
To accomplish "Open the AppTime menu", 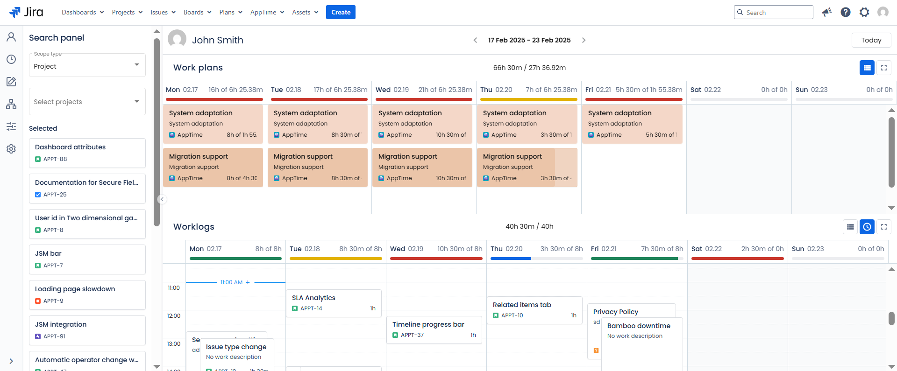I will (x=267, y=12).
